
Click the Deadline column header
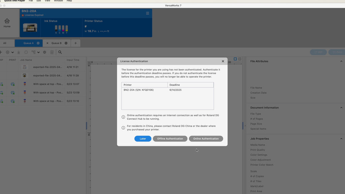tap(190, 85)
